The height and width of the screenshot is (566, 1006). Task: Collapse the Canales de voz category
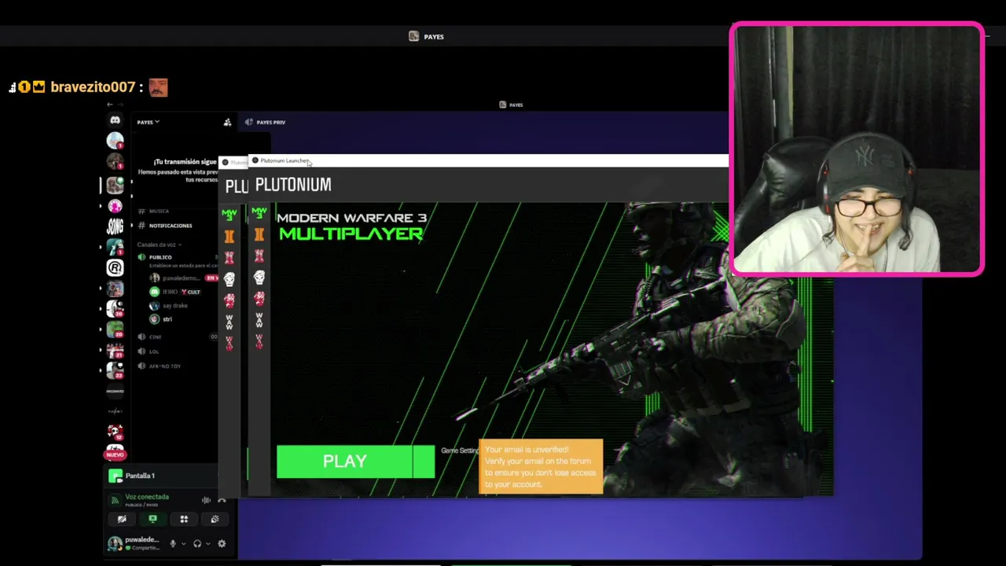tap(159, 244)
